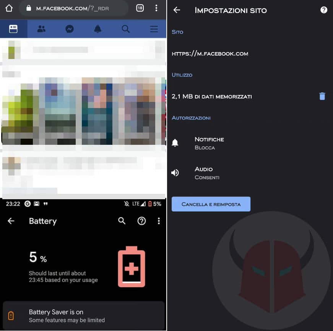This screenshot has width=333, height=331.
Task: Tap the red charging battery graphic
Action: (132, 267)
